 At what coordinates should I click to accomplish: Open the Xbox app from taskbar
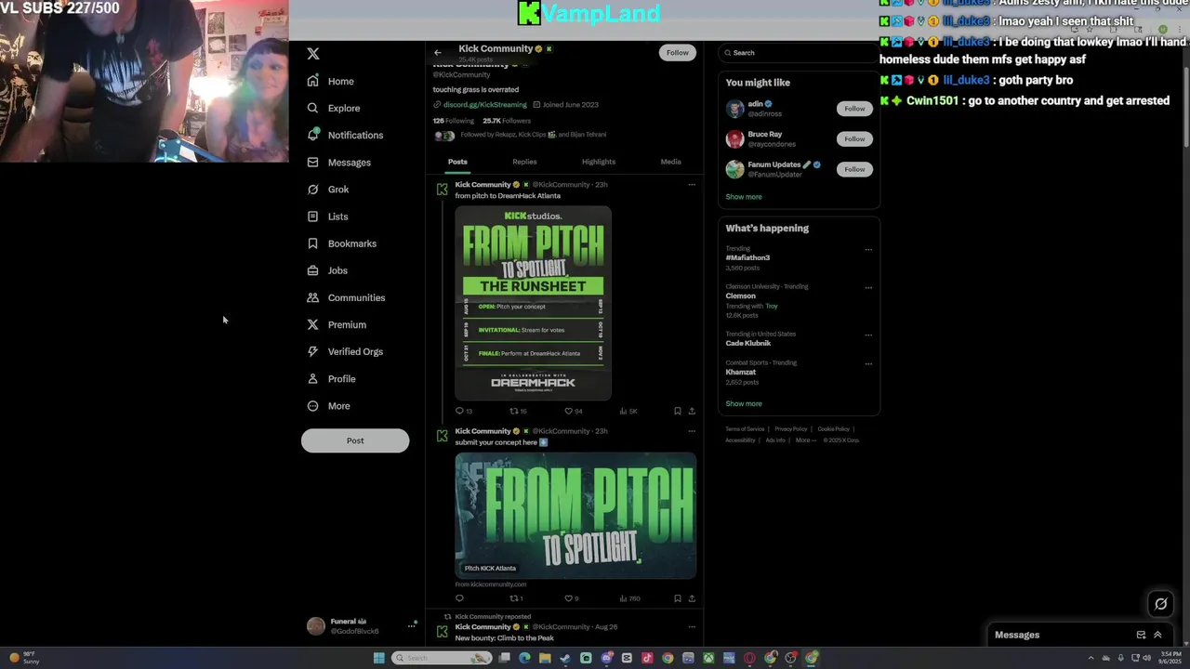tap(708, 658)
